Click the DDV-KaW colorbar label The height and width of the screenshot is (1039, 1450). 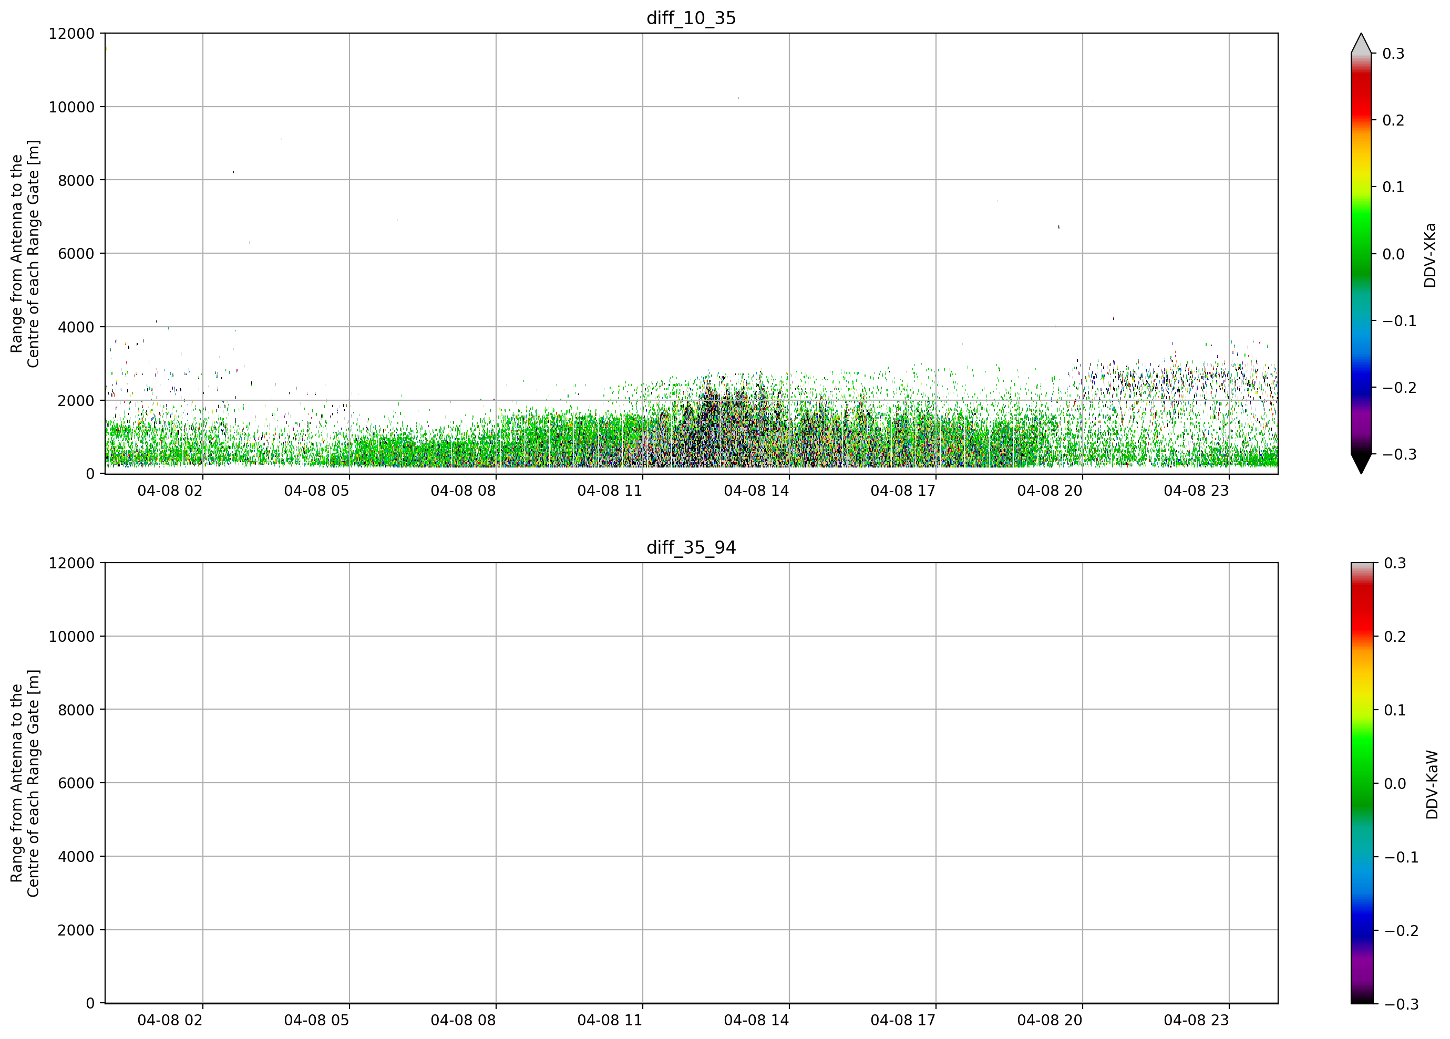pyautogui.click(x=1432, y=785)
